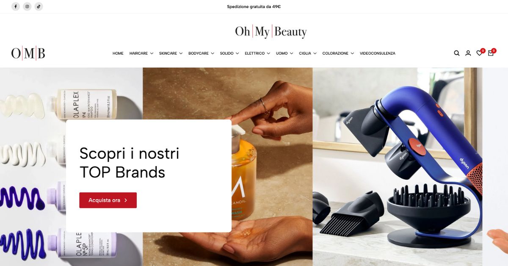Expand the SKINCARE dropdown menu
The width and height of the screenshot is (508, 266).
pyautogui.click(x=171, y=53)
